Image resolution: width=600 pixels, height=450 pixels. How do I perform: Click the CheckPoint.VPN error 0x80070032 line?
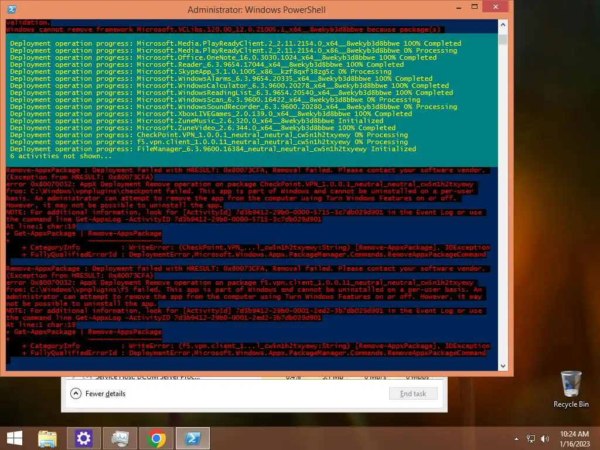[240, 184]
